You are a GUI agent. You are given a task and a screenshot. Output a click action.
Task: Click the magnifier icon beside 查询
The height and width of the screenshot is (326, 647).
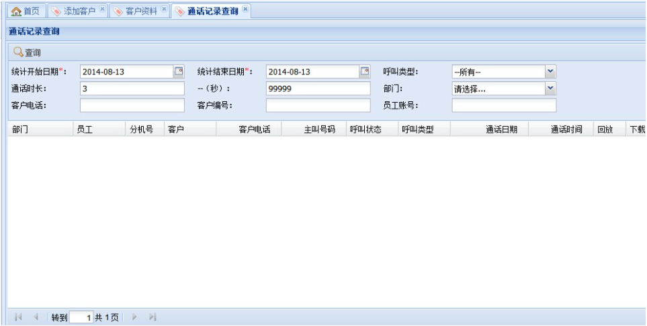coord(18,52)
